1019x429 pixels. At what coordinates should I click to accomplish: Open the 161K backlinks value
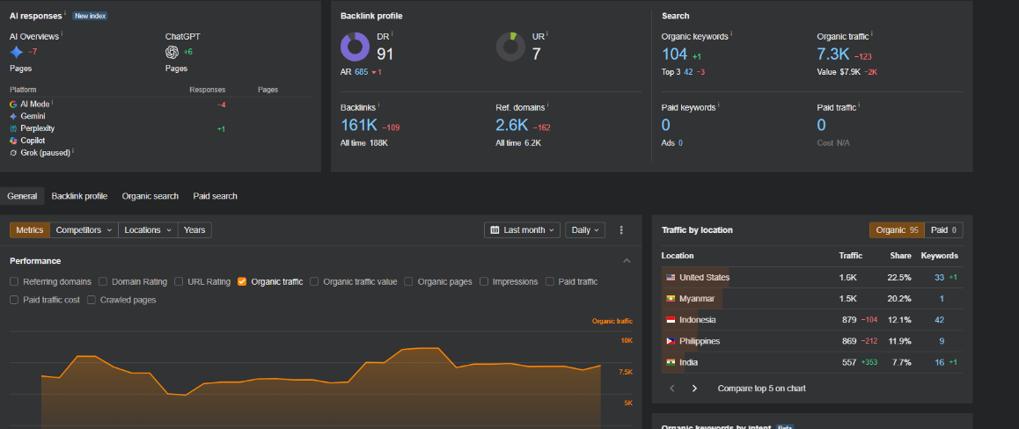359,125
